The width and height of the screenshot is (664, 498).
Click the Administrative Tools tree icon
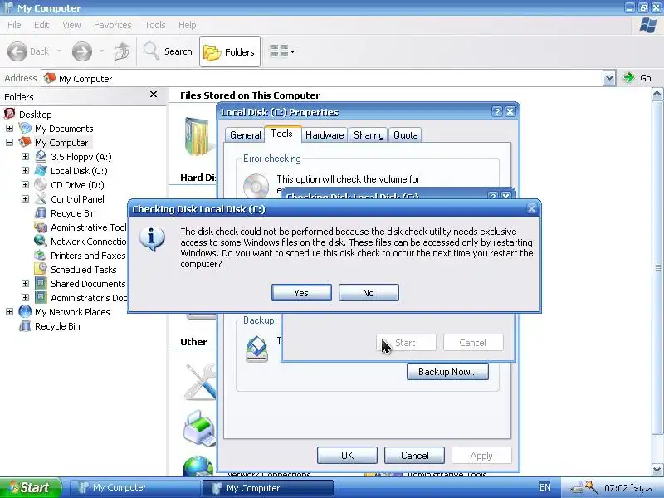coord(41,227)
